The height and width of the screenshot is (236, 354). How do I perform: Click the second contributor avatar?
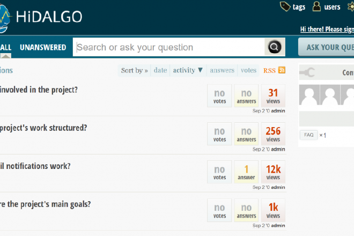point(329,96)
